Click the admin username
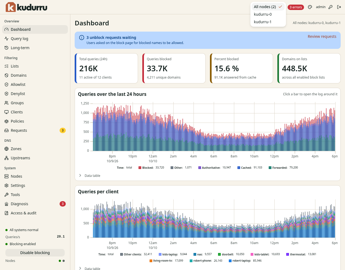Viewport: 345px width, 270px height. 321,7
